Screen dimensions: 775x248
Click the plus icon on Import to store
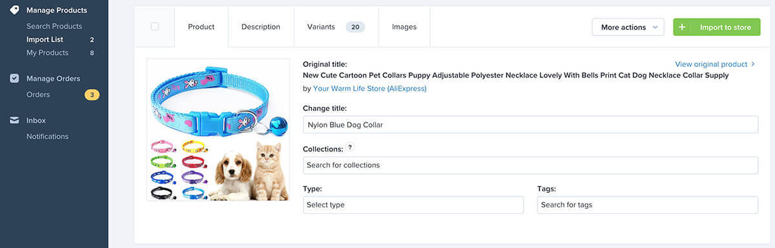[x=682, y=27]
